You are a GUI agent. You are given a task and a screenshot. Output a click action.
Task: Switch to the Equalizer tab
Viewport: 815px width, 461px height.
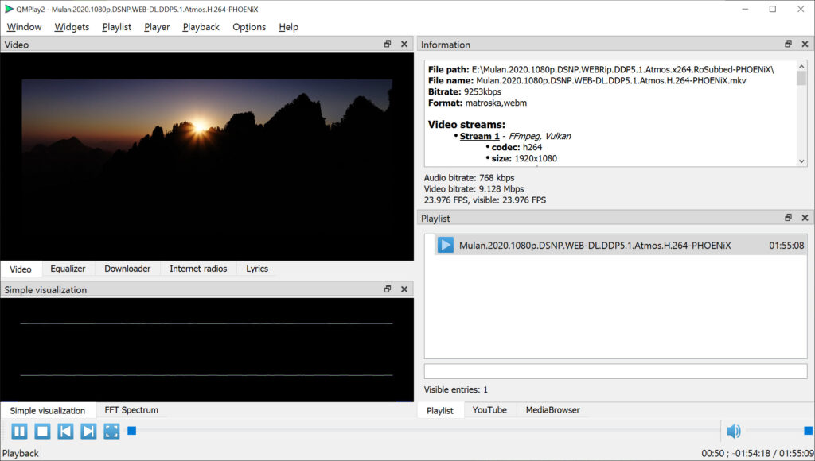tap(68, 269)
